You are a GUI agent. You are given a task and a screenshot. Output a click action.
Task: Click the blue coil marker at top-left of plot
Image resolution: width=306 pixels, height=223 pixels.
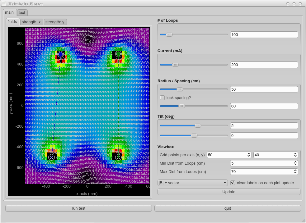(60, 54)
